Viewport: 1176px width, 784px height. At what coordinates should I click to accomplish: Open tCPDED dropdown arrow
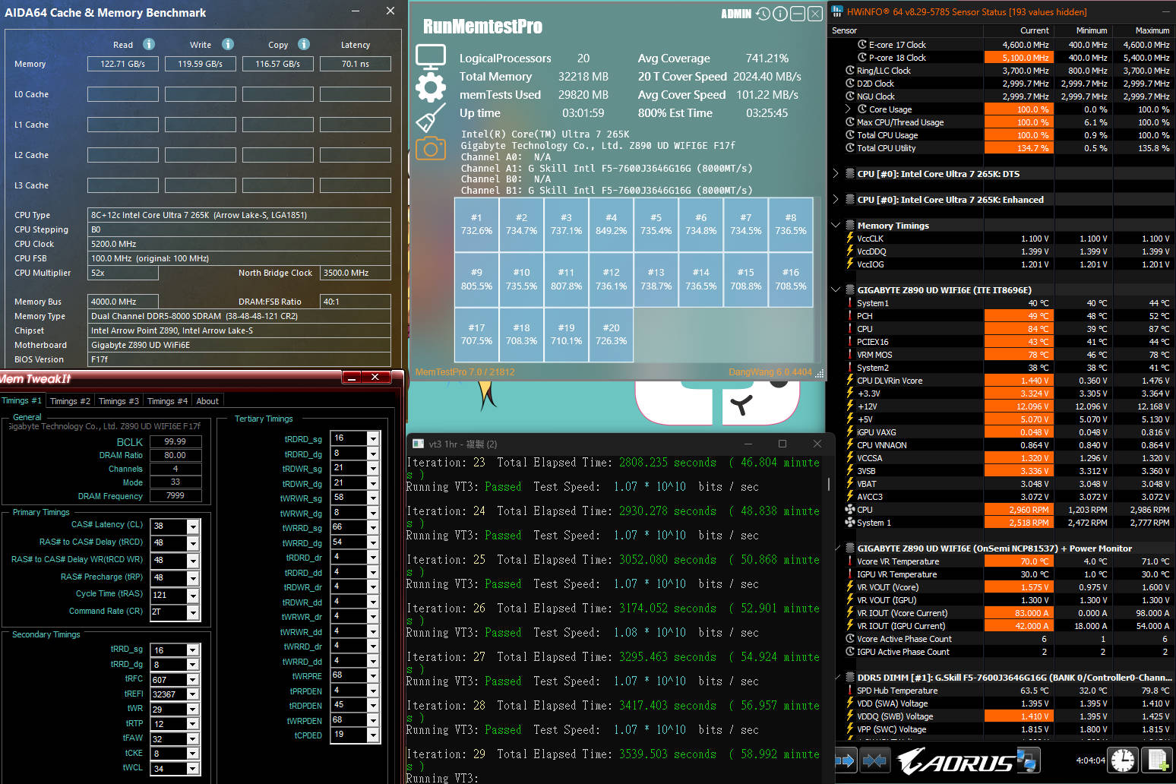(x=373, y=735)
